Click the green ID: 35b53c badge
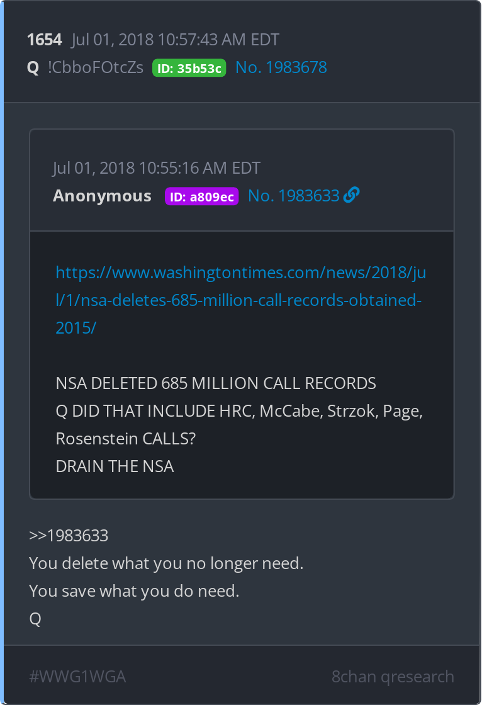The width and height of the screenshot is (482, 705). [189, 68]
